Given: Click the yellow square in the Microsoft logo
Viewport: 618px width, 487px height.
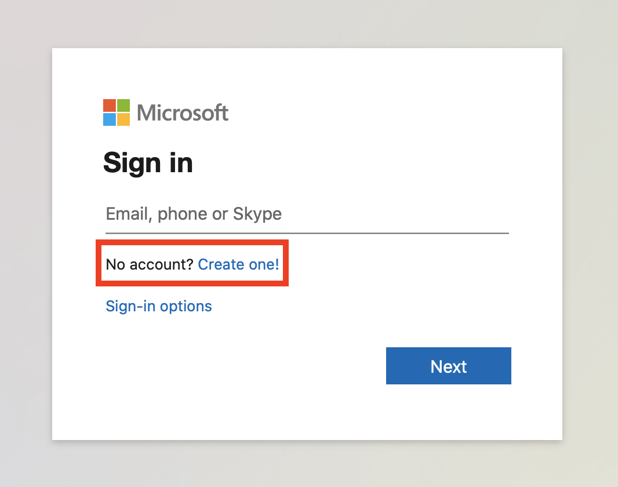Looking at the screenshot, I should pyautogui.click(x=123, y=119).
